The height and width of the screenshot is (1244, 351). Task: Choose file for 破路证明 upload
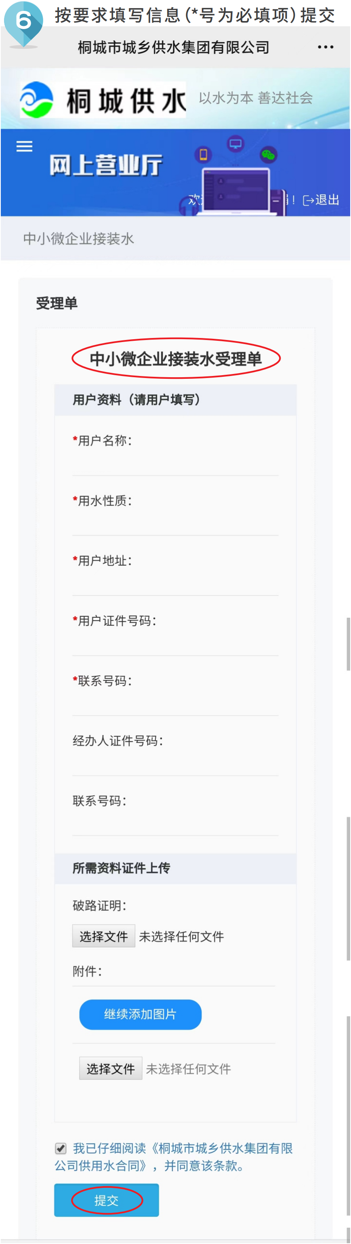[104, 936]
